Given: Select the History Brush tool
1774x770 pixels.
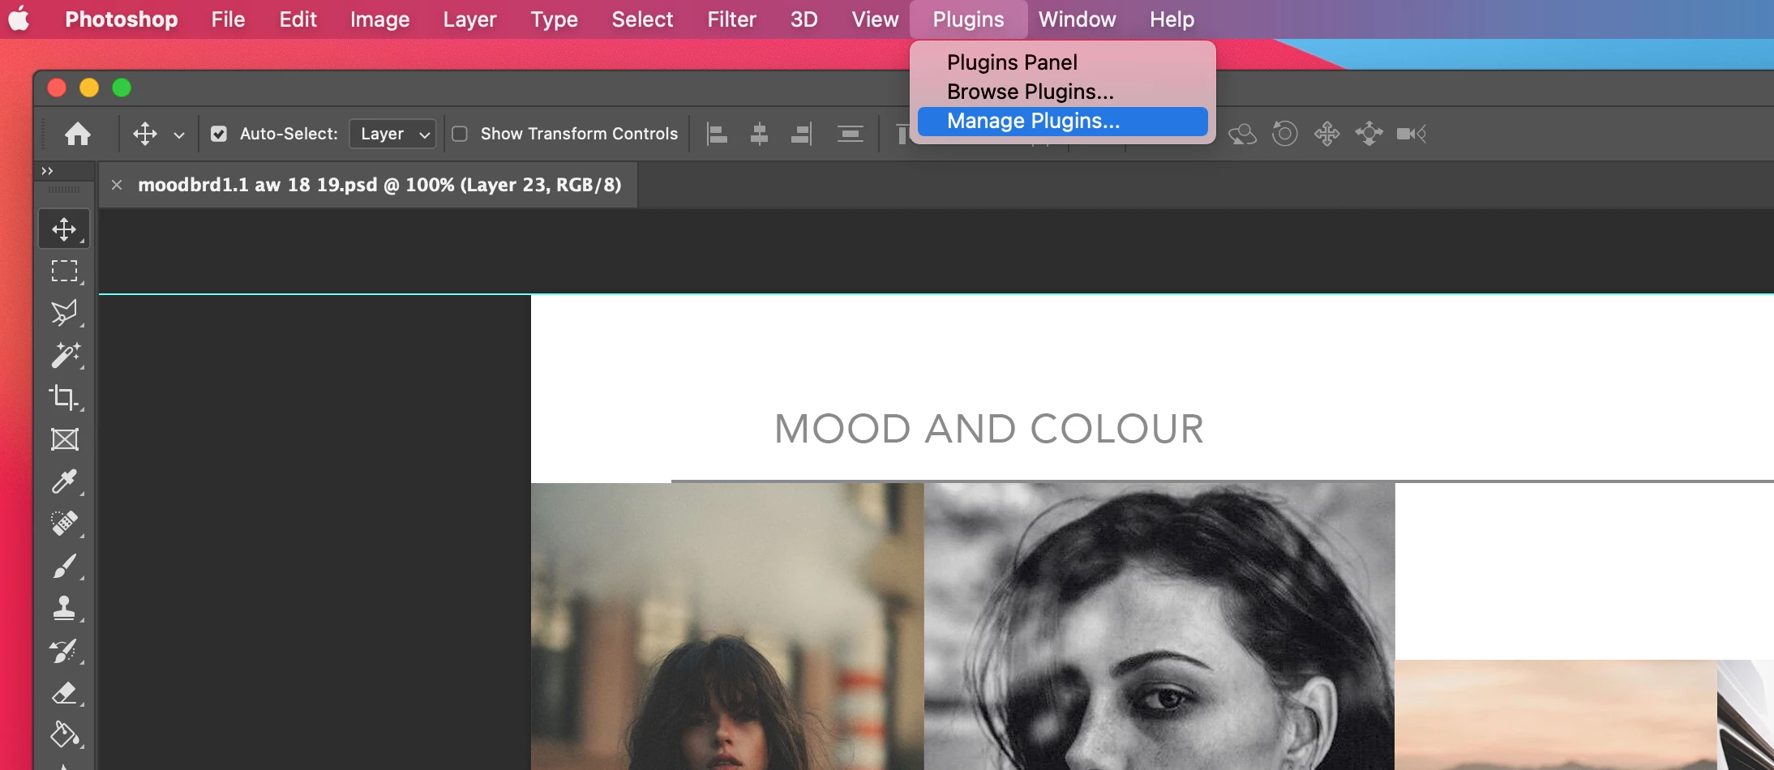Looking at the screenshot, I should [x=64, y=650].
